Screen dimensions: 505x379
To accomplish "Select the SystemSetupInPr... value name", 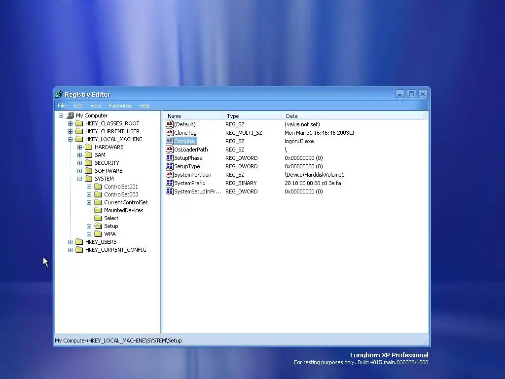I will (x=197, y=191).
